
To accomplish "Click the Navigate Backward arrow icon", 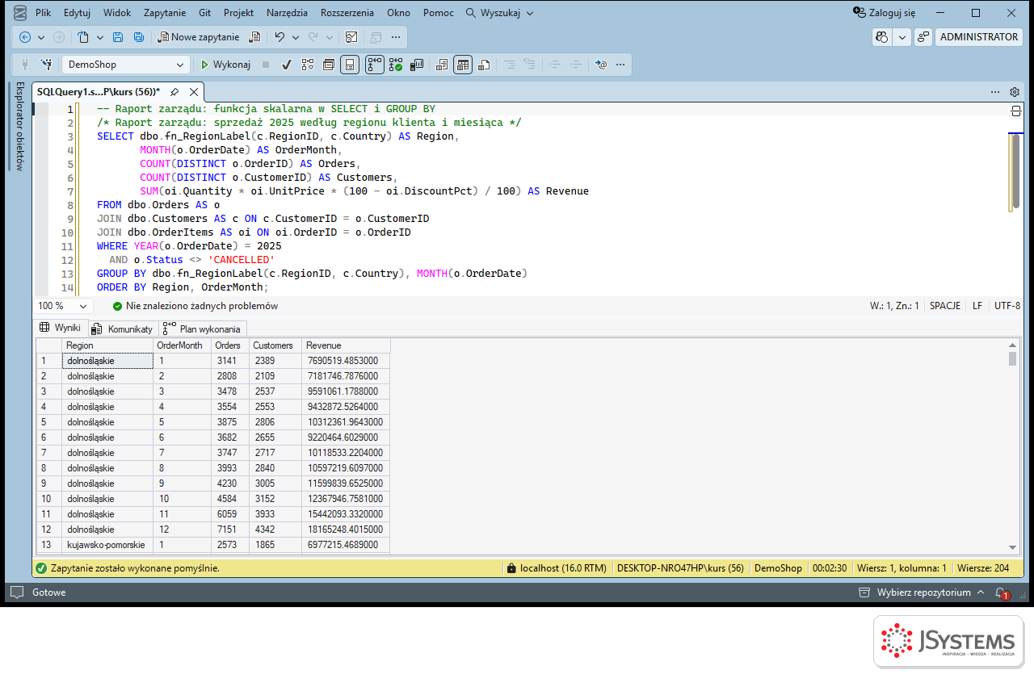I will [x=25, y=37].
